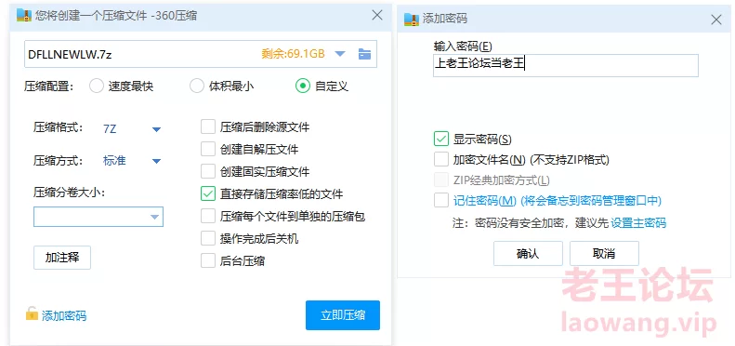Open the 压缩方式 标准 dropdown

pyautogui.click(x=156, y=161)
